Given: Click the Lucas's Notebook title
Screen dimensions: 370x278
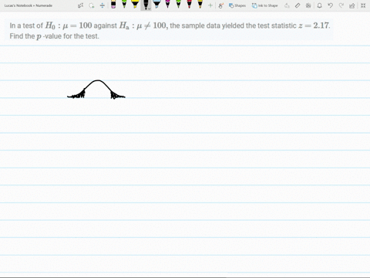Looking at the screenshot, I should pyautogui.click(x=29, y=5).
